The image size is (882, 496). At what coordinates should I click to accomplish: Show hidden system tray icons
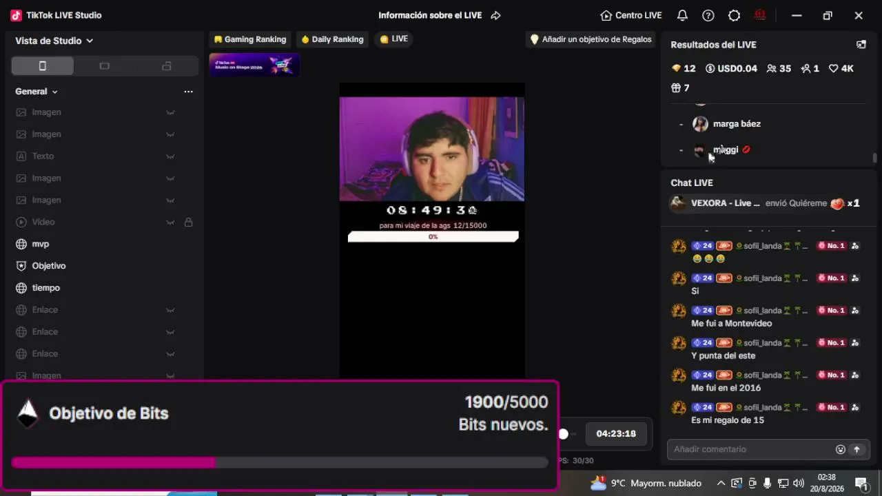tap(721, 483)
